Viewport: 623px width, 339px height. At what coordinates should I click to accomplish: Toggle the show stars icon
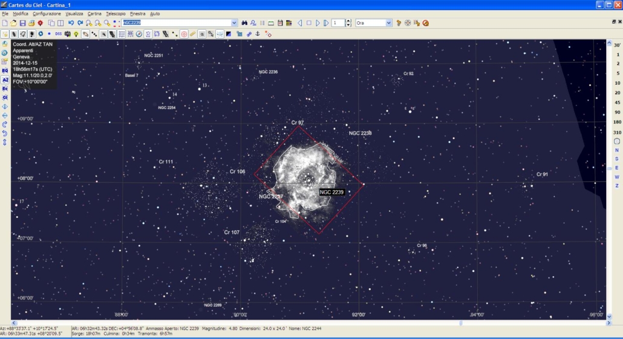(5, 34)
